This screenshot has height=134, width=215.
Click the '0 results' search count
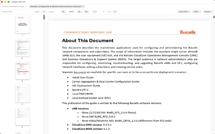coord(51,12)
